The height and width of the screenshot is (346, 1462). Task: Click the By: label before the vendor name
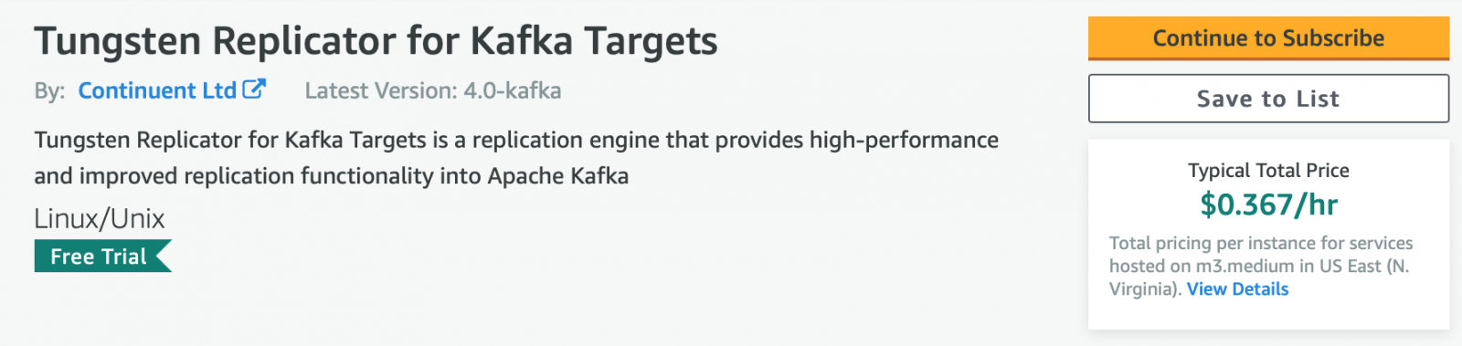[x=49, y=91]
